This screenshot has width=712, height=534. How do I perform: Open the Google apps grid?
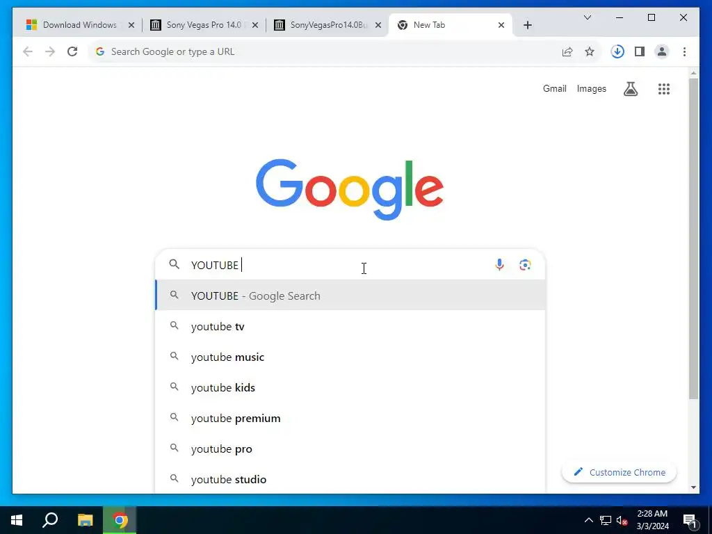[664, 89]
